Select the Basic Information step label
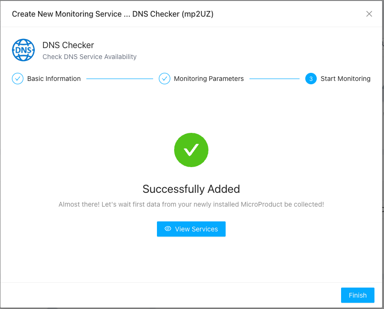Viewport: 384px width, 309px height. (x=54, y=79)
